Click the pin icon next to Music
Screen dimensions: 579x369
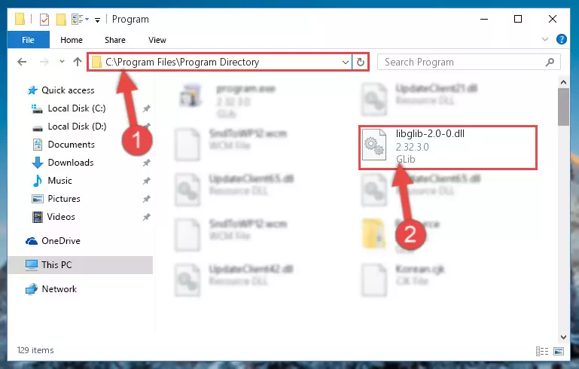coord(147,181)
